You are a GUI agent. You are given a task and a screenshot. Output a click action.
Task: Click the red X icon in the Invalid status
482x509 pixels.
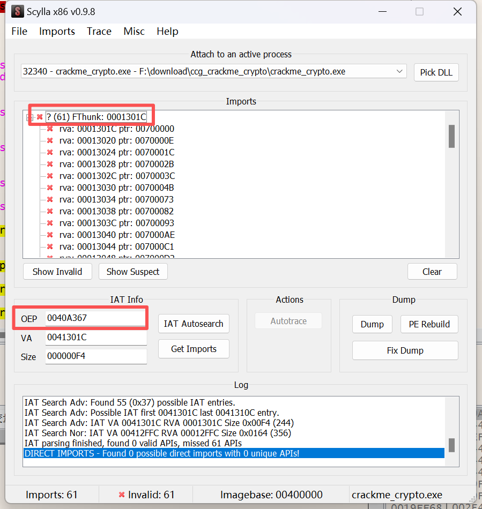coord(122,495)
